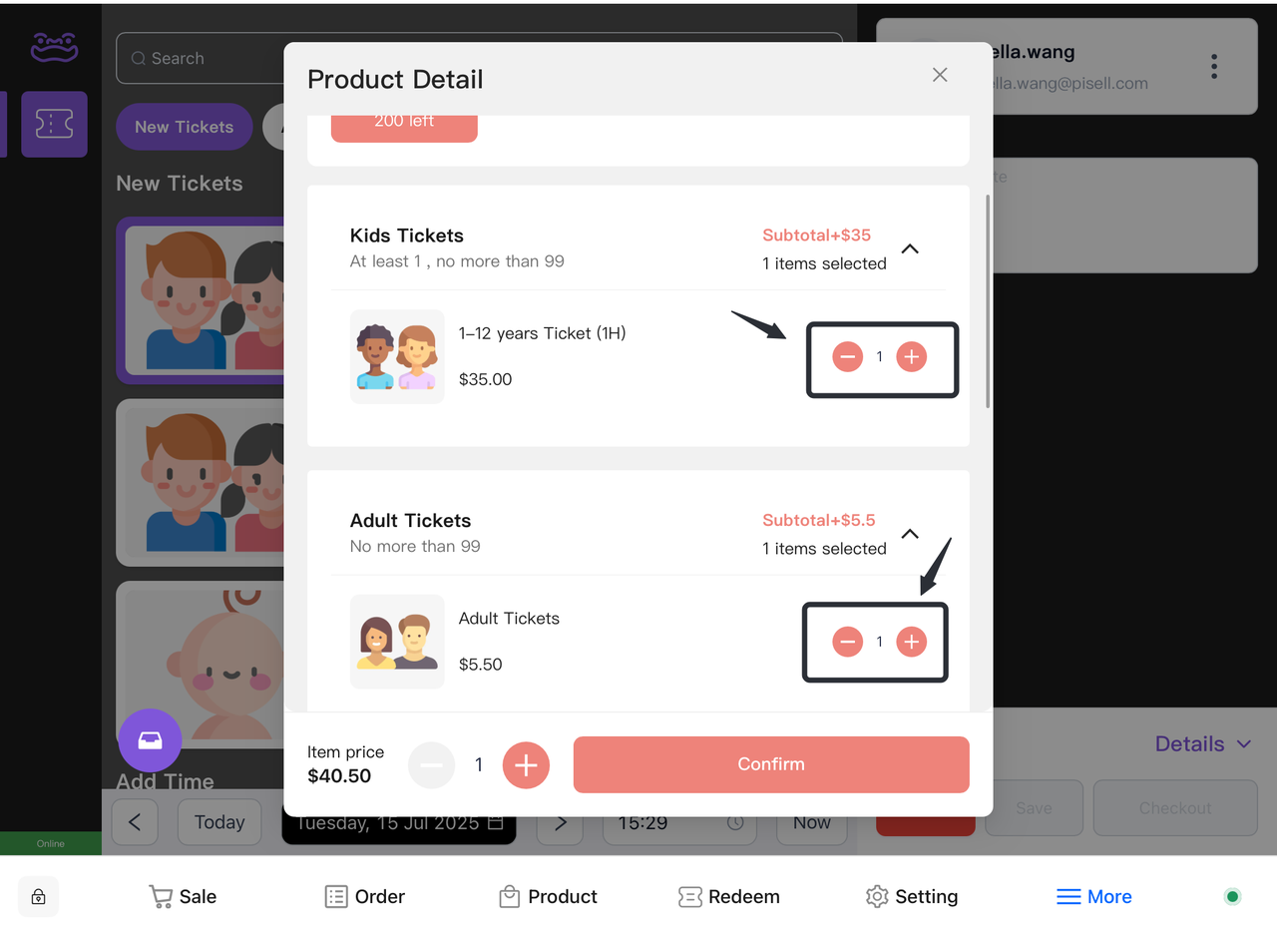Image resolution: width=1277 pixels, height=938 pixels.
Task: Open the Redeem section
Action: pyautogui.click(x=728, y=897)
